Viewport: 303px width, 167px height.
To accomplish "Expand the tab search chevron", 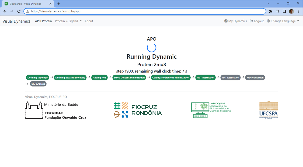I will click(268, 4).
